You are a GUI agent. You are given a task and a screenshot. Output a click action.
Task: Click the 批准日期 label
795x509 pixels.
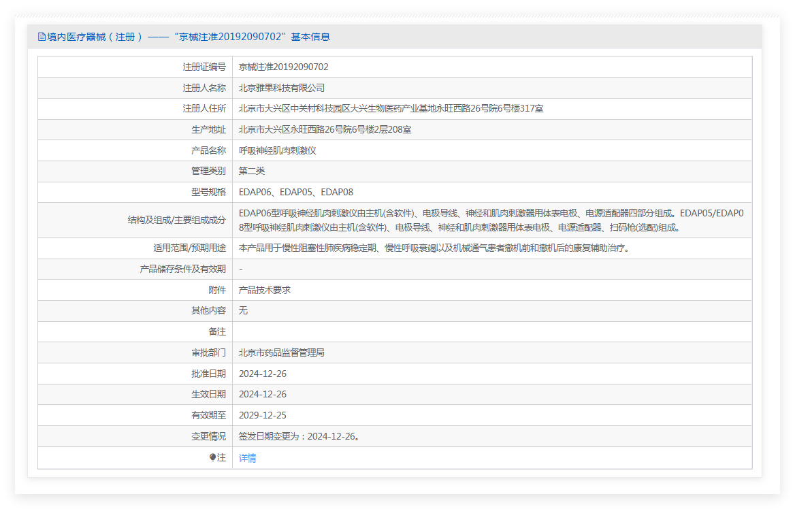(208, 374)
